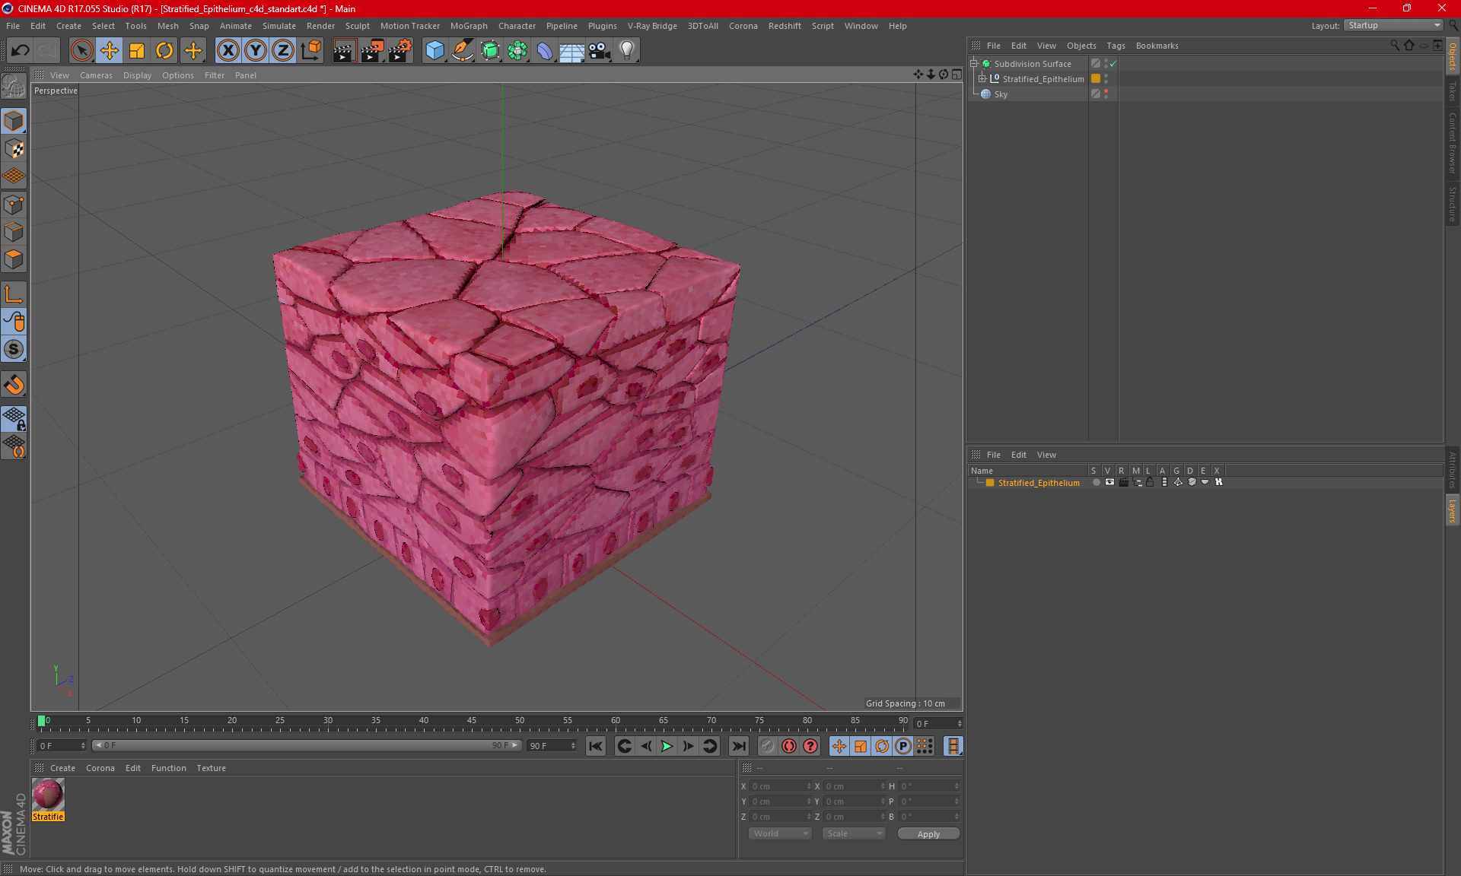
Task: Collapse the Subdivision Surface tree node
Action: click(974, 64)
